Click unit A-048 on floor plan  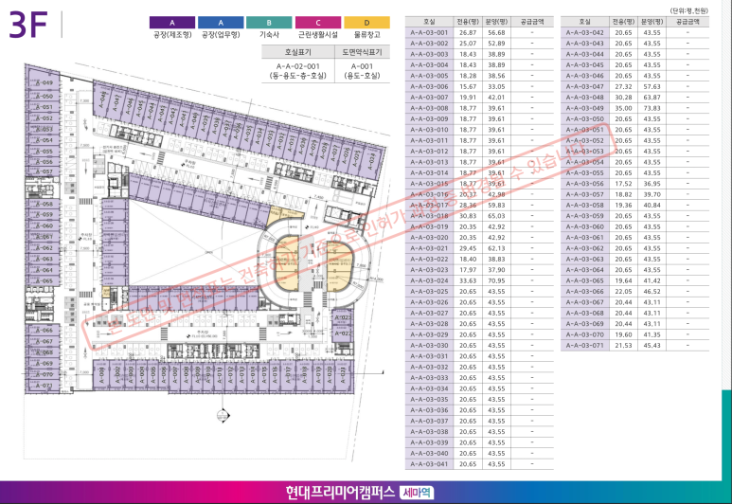102,101
